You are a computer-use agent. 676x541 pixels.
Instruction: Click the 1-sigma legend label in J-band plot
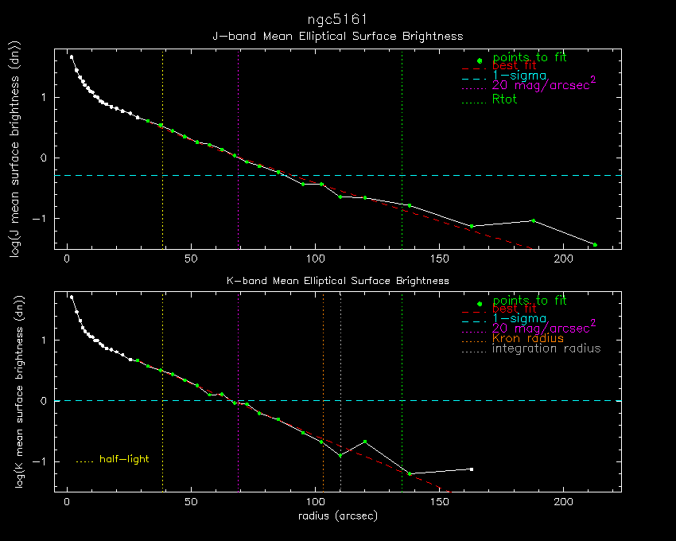tap(519, 76)
